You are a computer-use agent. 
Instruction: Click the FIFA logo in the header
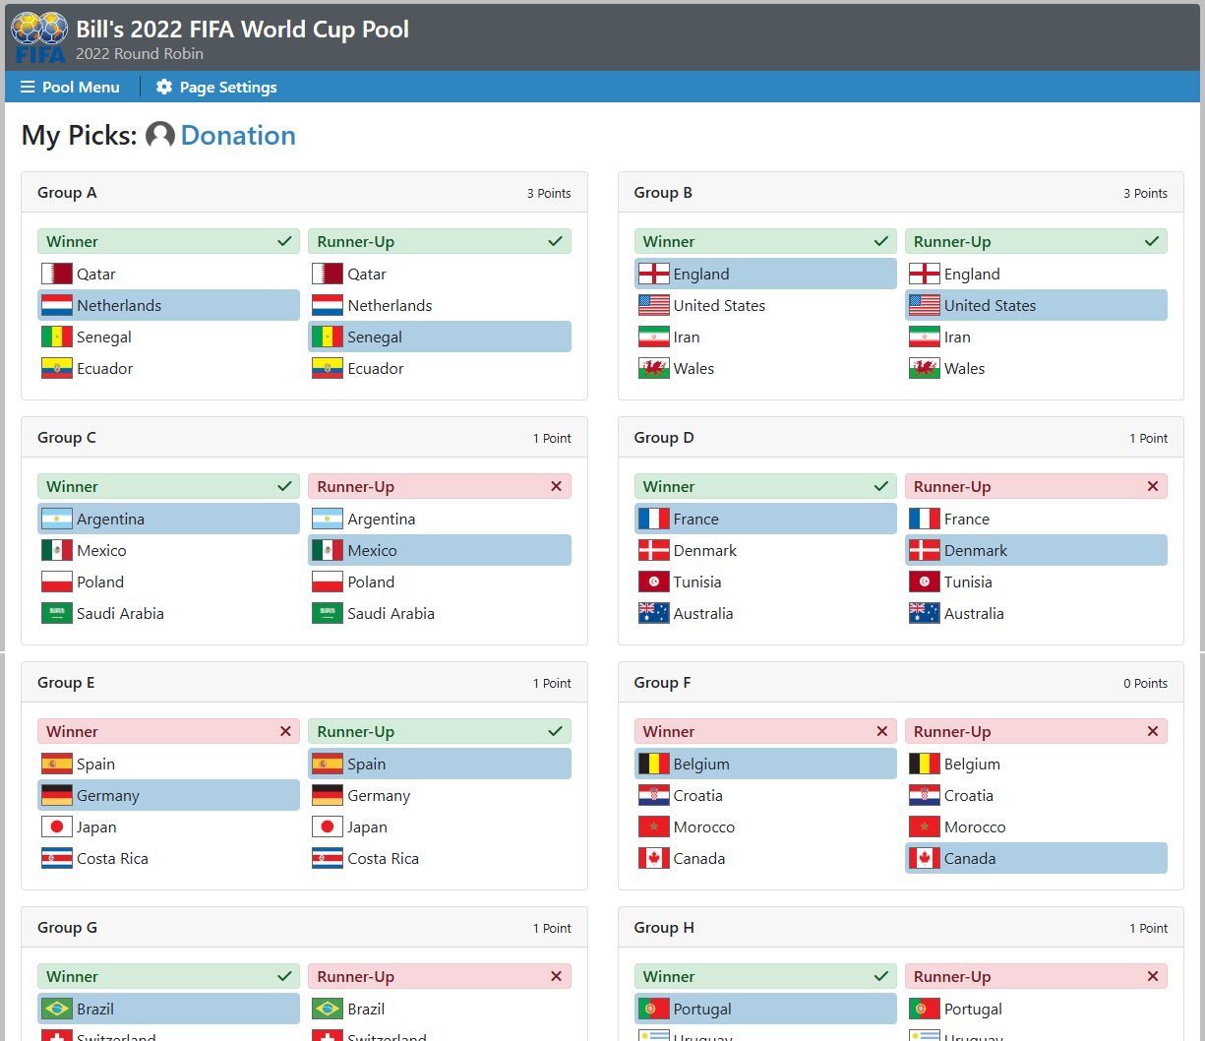pyautogui.click(x=39, y=36)
